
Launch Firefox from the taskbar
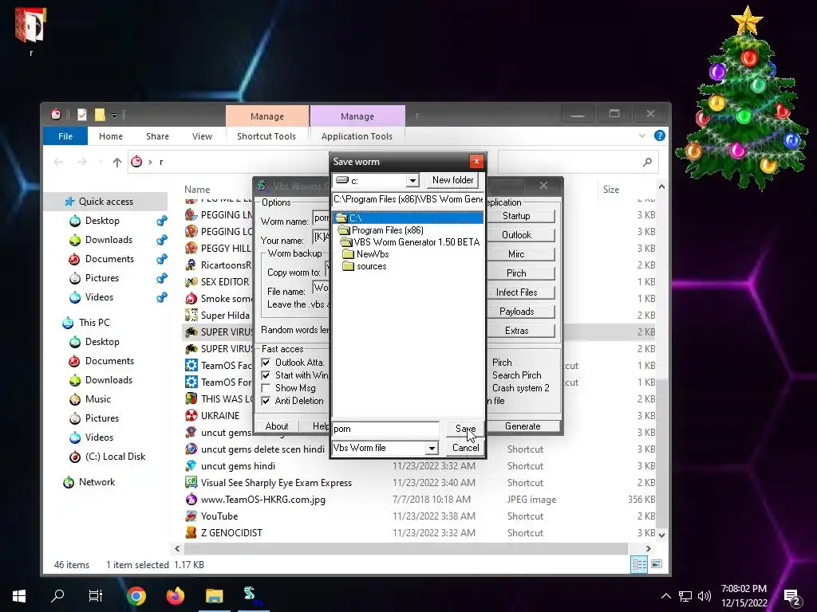click(176, 596)
